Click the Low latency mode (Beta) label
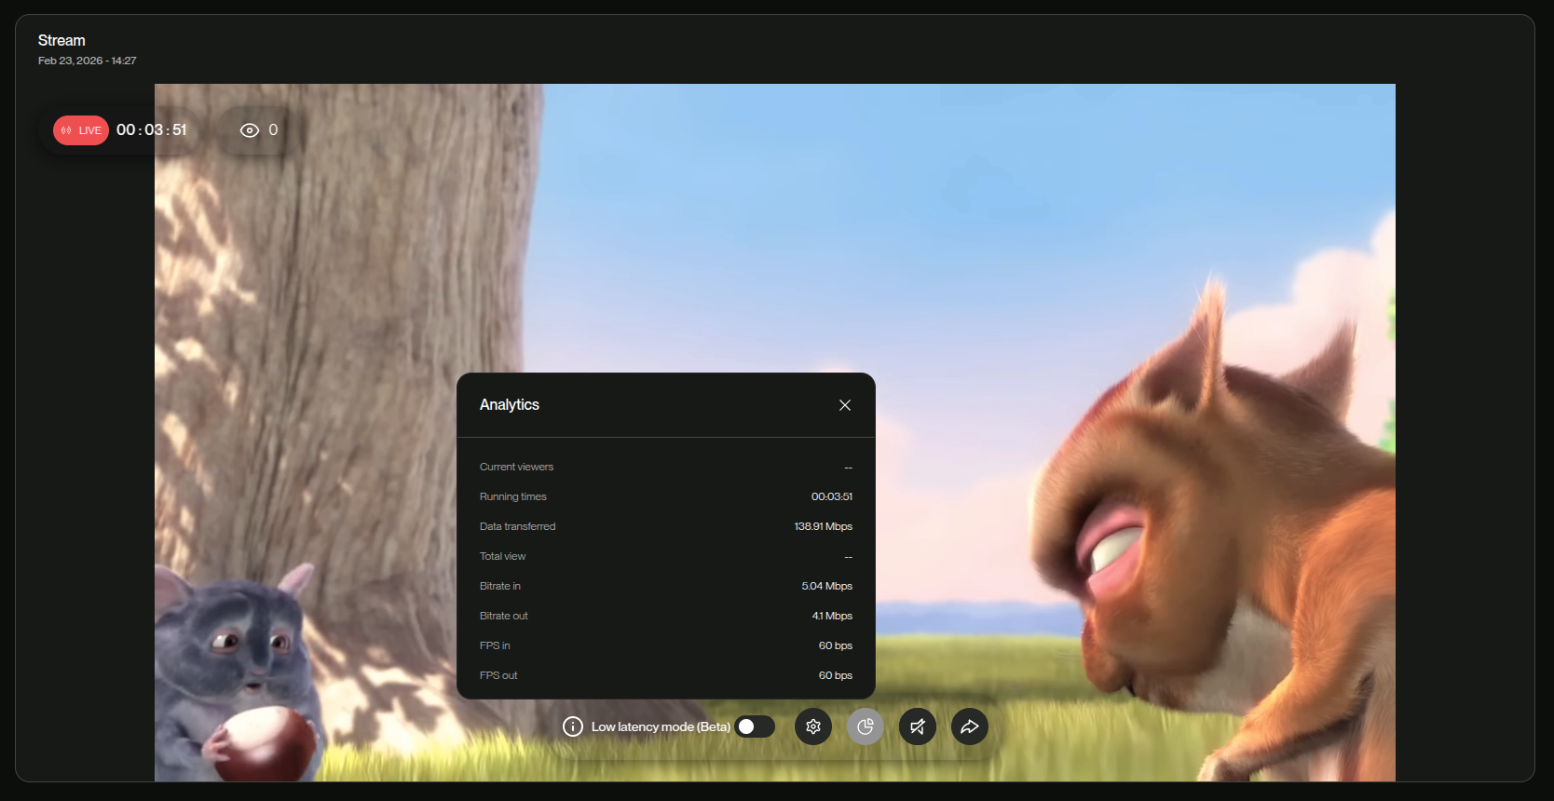Image resolution: width=1554 pixels, height=801 pixels. (x=661, y=726)
